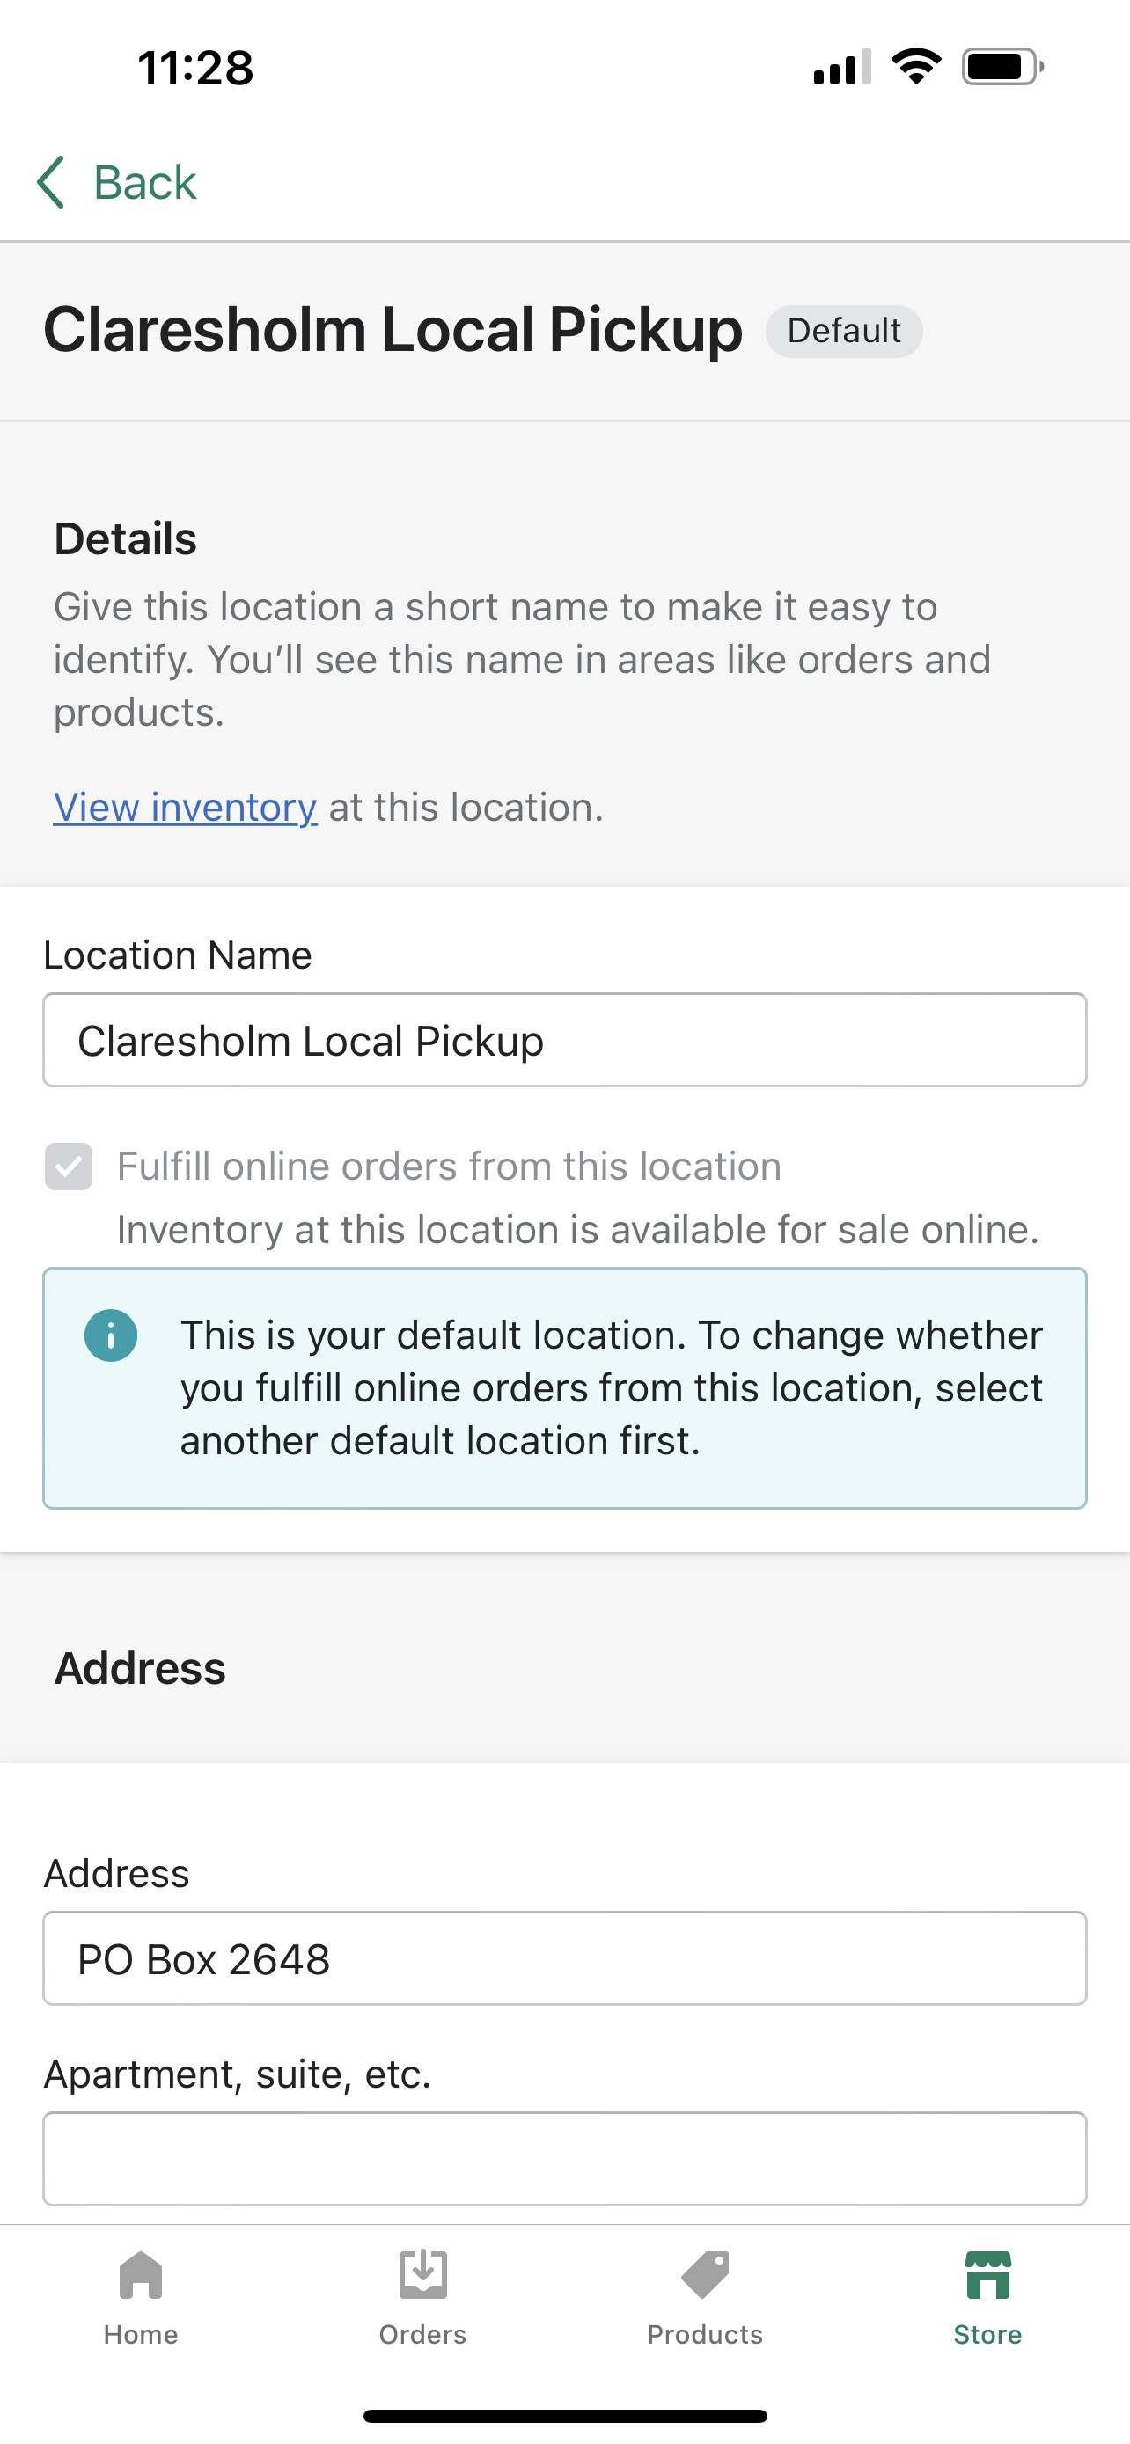Select the Store shop icon
Viewport: 1130px width, 2444px height.
(x=987, y=2275)
